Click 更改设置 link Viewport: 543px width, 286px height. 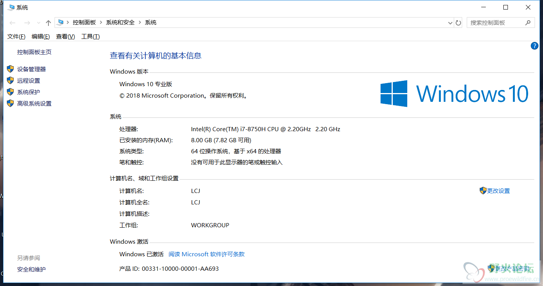pyautogui.click(x=498, y=191)
